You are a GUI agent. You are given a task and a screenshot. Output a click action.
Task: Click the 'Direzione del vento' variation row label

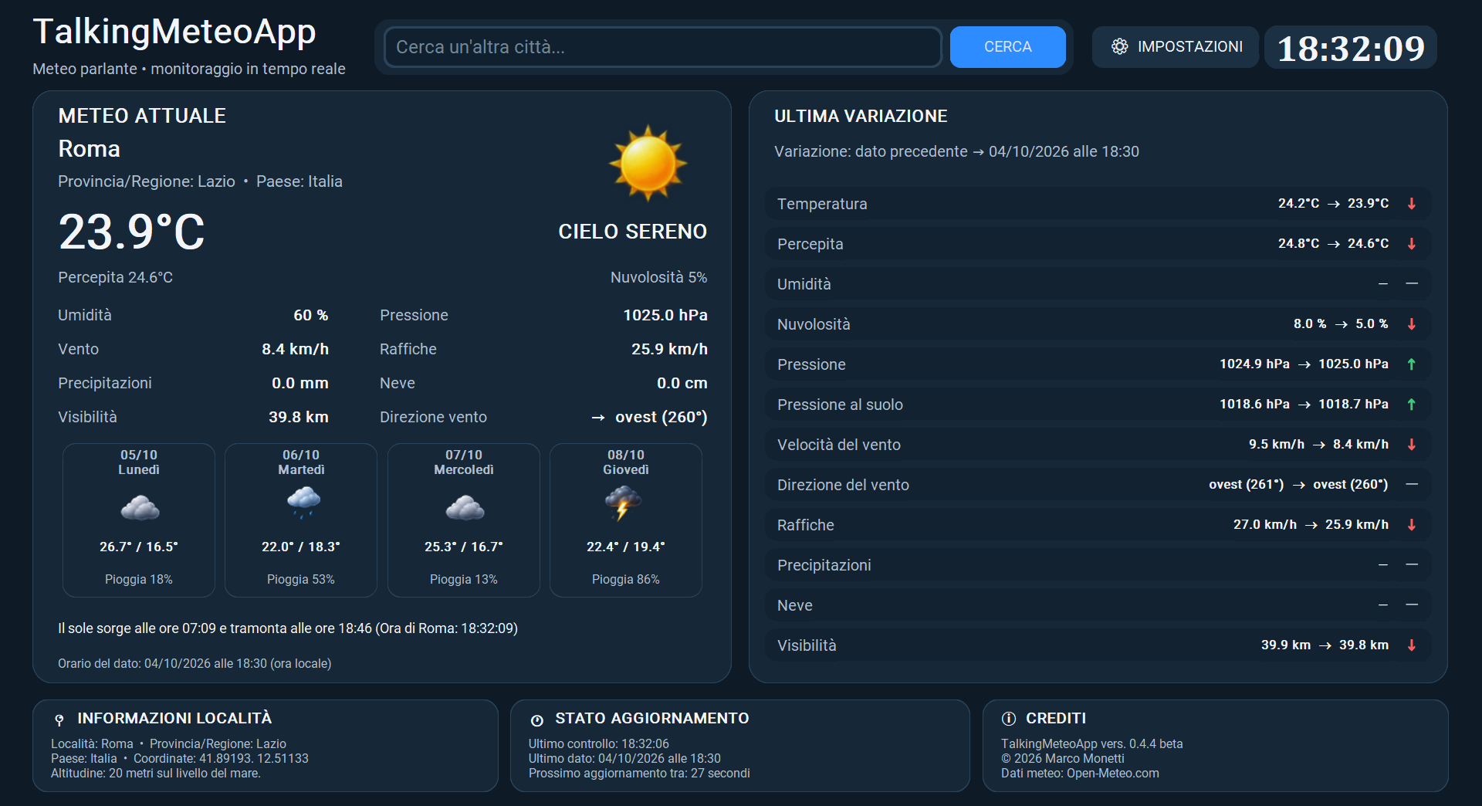click(x=843, y=485)
